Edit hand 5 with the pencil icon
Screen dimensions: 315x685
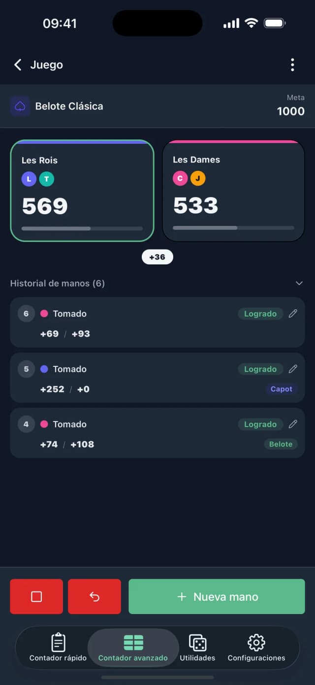293,369
